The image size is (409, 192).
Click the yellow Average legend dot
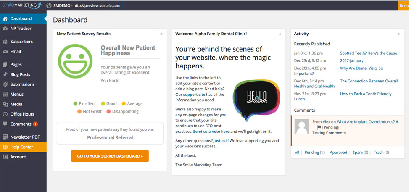click(x=124, y=104)
